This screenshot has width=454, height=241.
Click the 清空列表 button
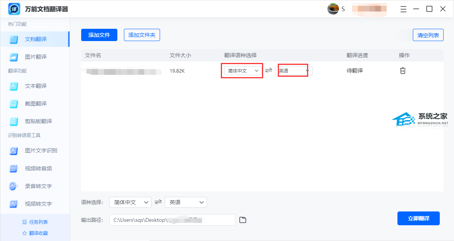(428, 35)
